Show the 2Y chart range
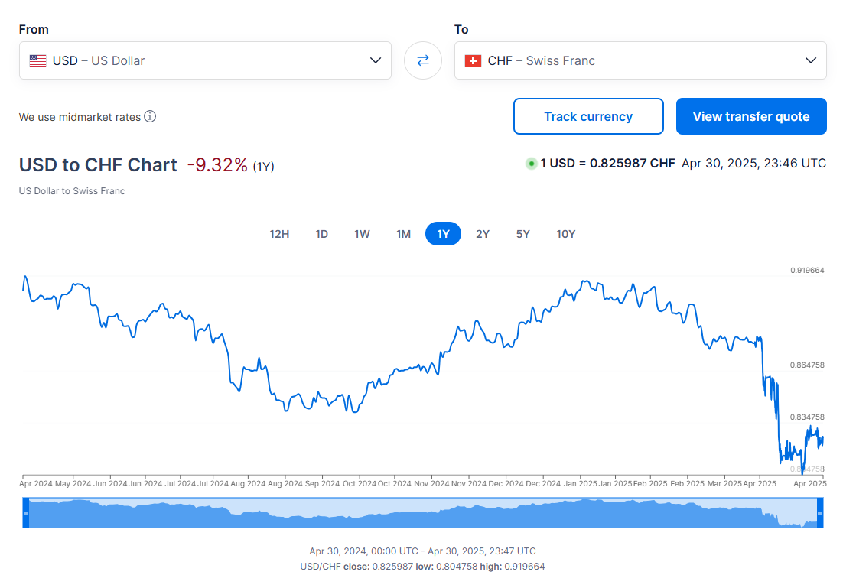Viewport: 856px width, 588px height. click(483, 234)
